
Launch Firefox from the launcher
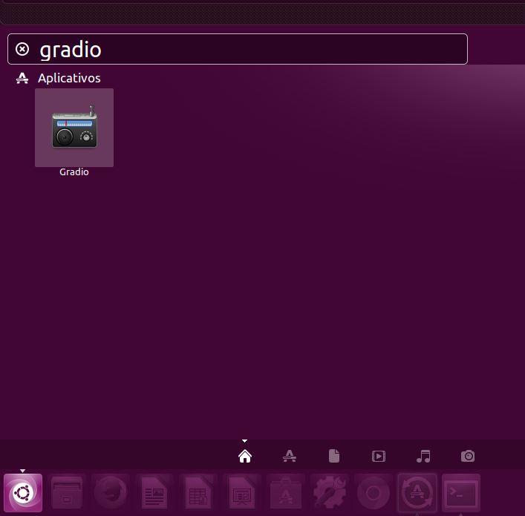pos(111,493)
